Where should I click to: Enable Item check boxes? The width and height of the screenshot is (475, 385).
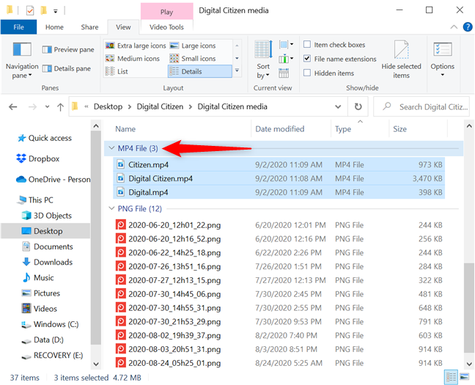307,45
